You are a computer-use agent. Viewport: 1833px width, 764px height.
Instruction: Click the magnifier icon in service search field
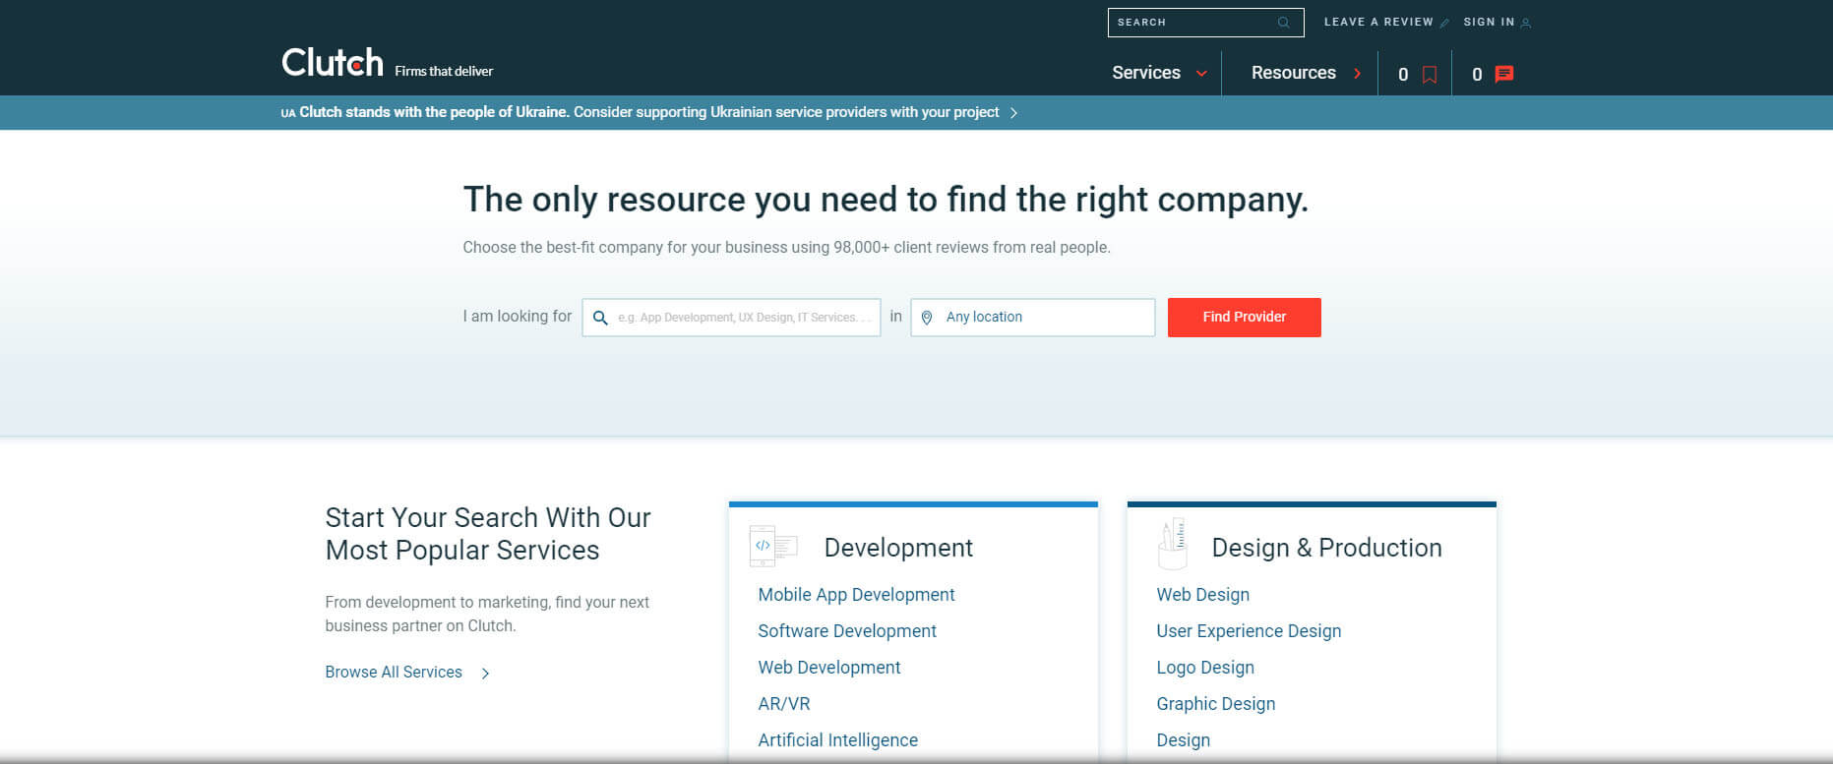click(x=600, y=318)
